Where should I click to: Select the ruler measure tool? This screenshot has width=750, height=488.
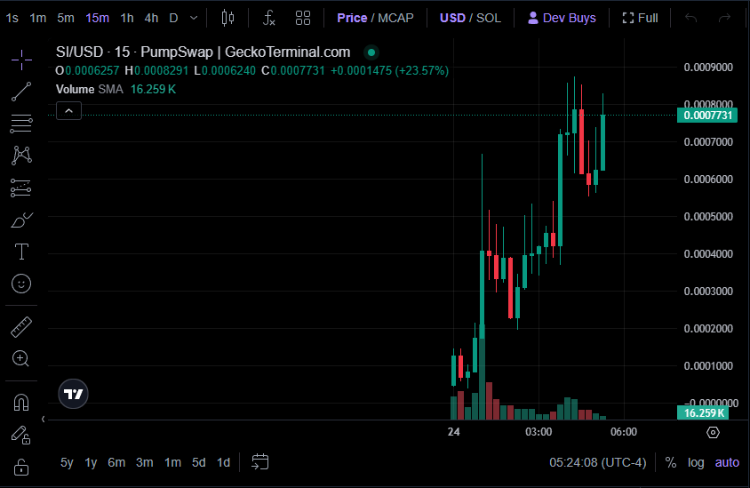tap(21, 327)
